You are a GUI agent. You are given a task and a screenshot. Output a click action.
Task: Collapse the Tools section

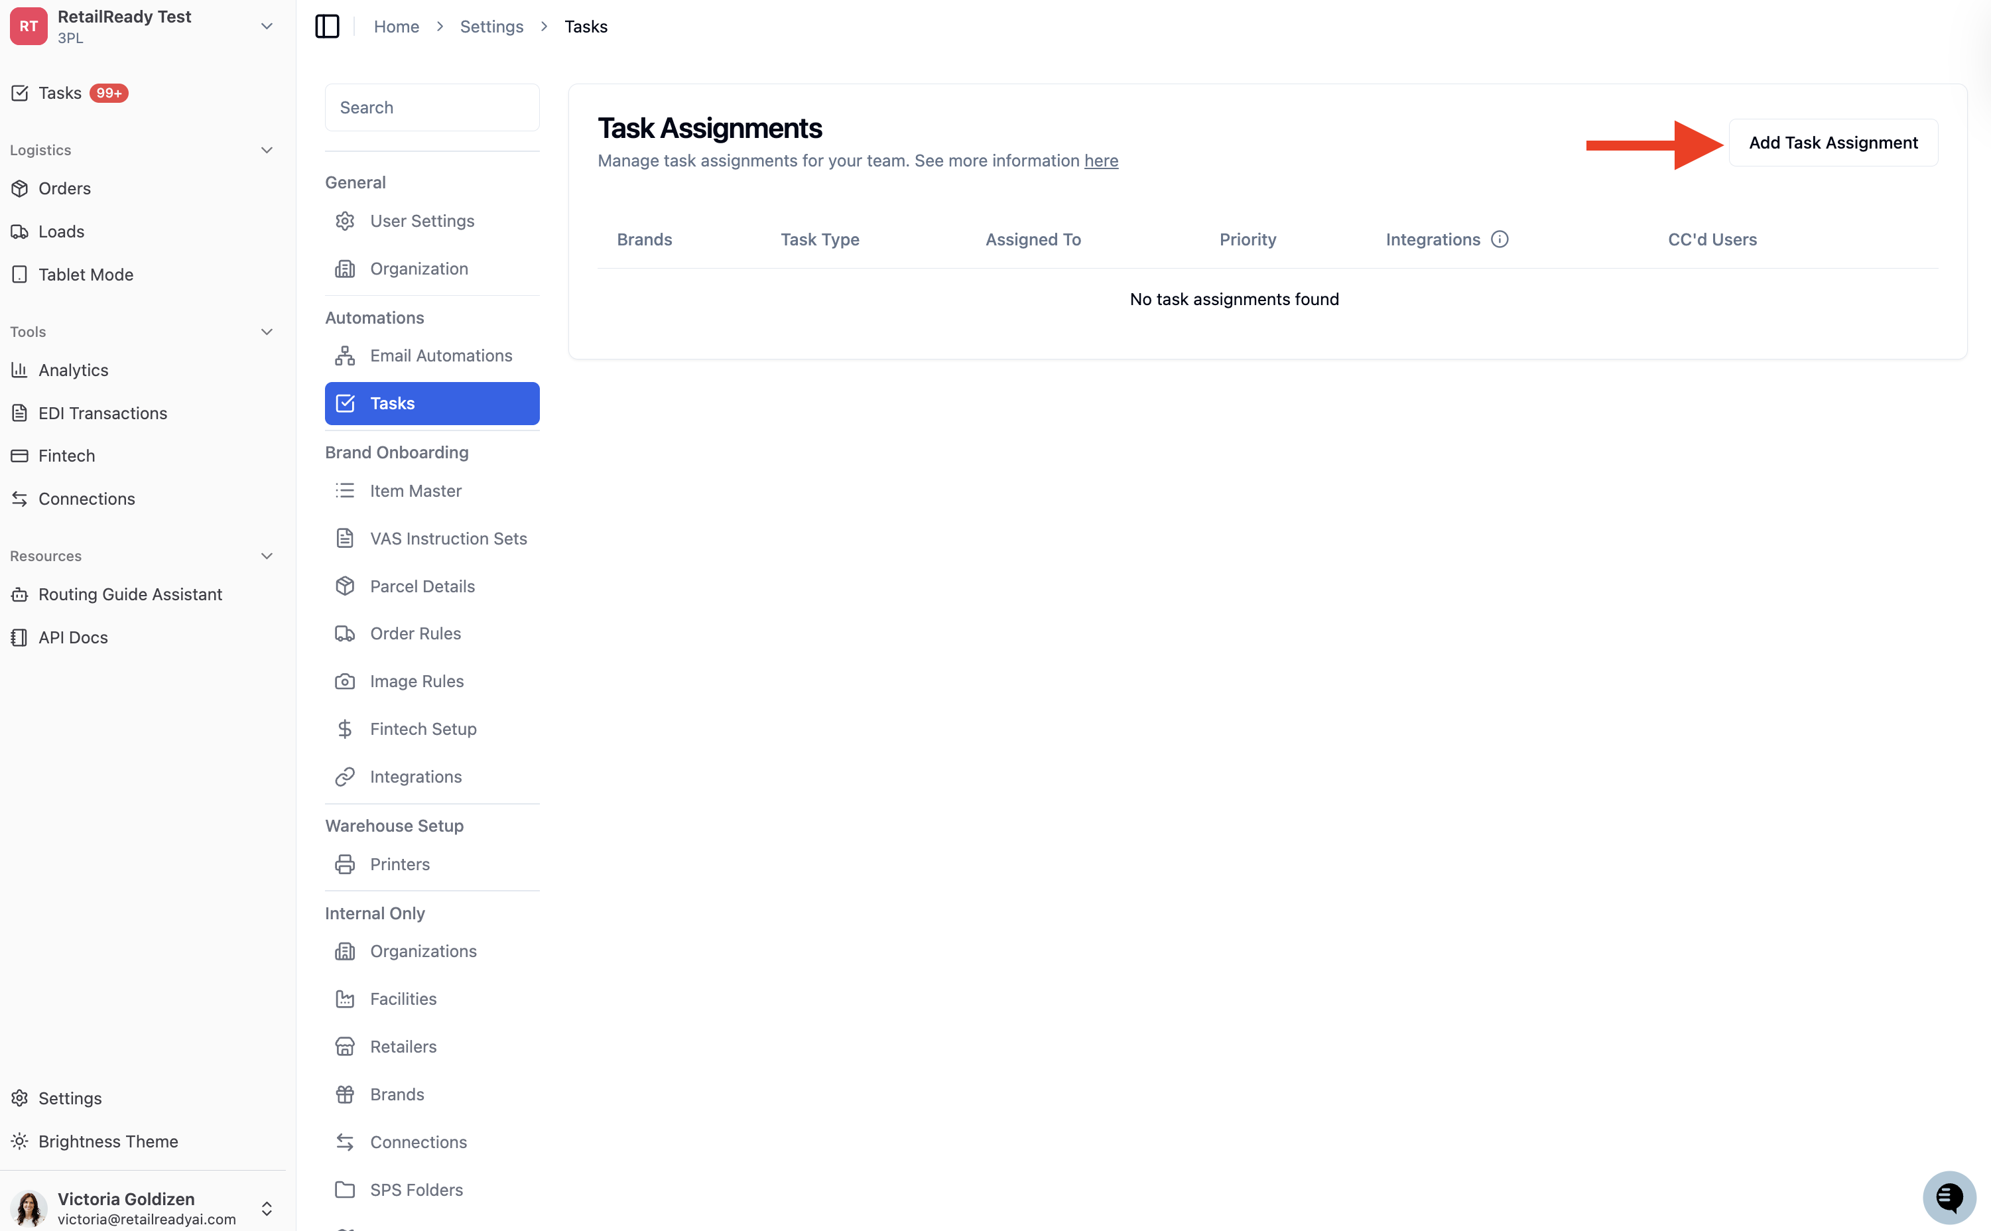click(266, 332)
